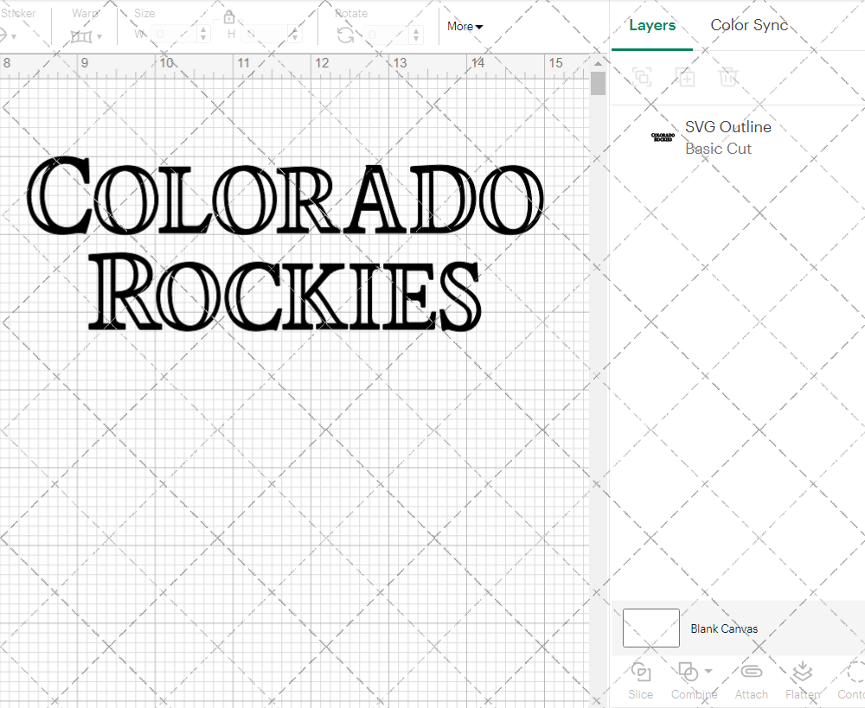Viewport: 865px width, 708px height.
Task: Click the Delete layer trash icon
Action: (x=728, y=77)
